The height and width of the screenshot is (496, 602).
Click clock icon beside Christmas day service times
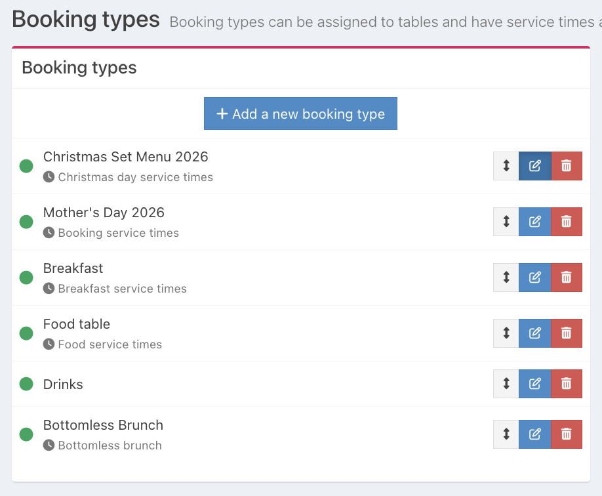(49, 177)
